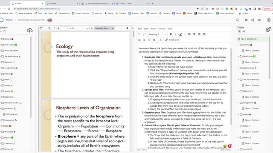Open the Format menu in editor
The image size is (273, 153).
162,28
